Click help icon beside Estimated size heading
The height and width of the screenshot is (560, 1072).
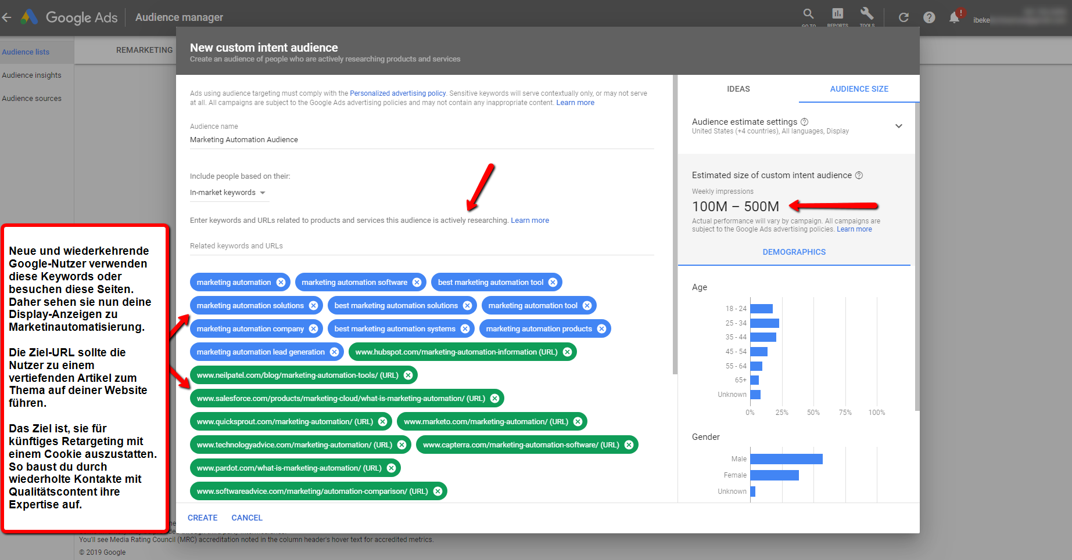[x=859, y=175]
